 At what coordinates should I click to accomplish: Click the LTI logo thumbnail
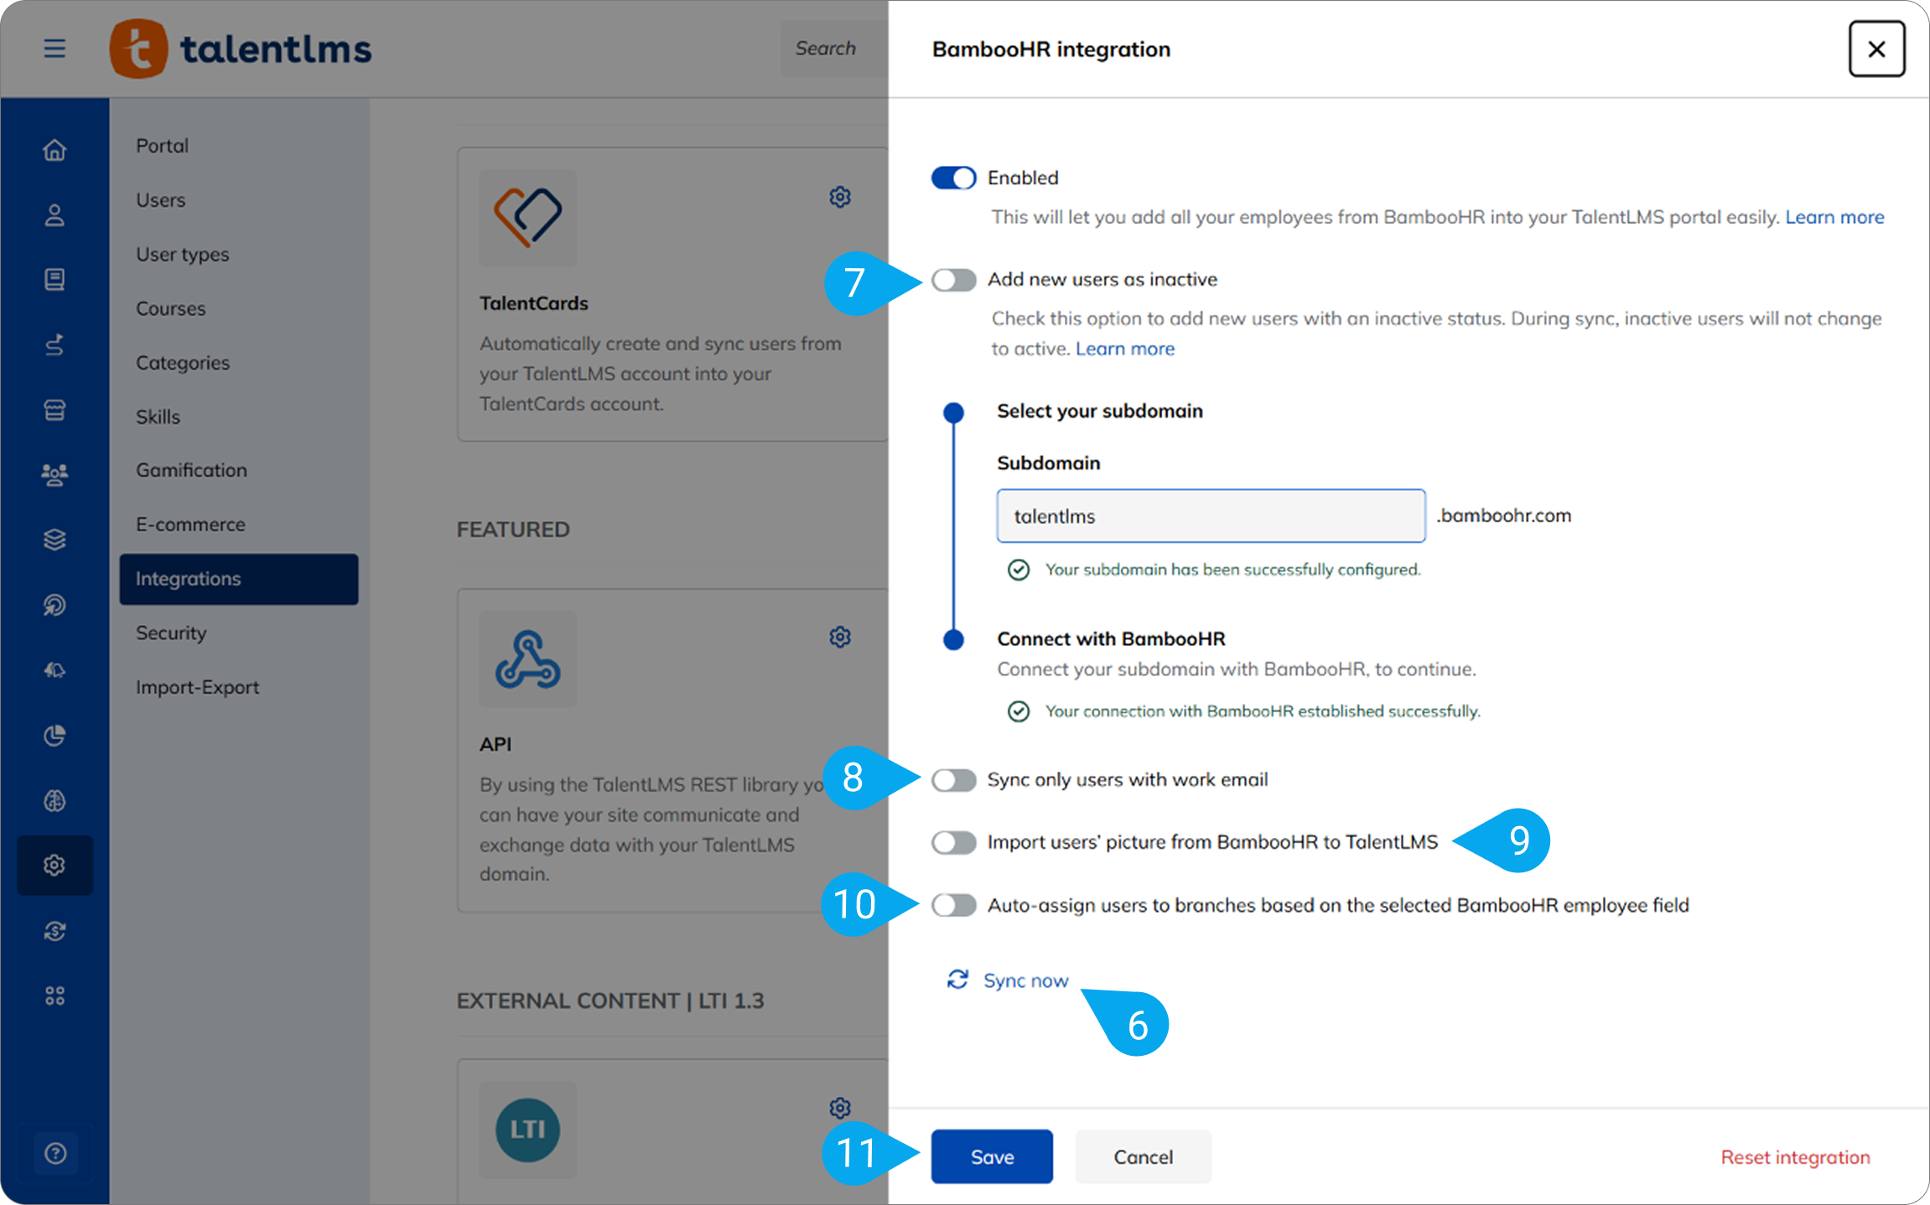(527, 1130)
